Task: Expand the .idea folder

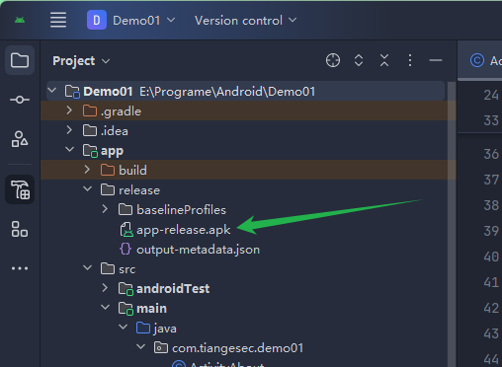Action: (x=69, y=130)
